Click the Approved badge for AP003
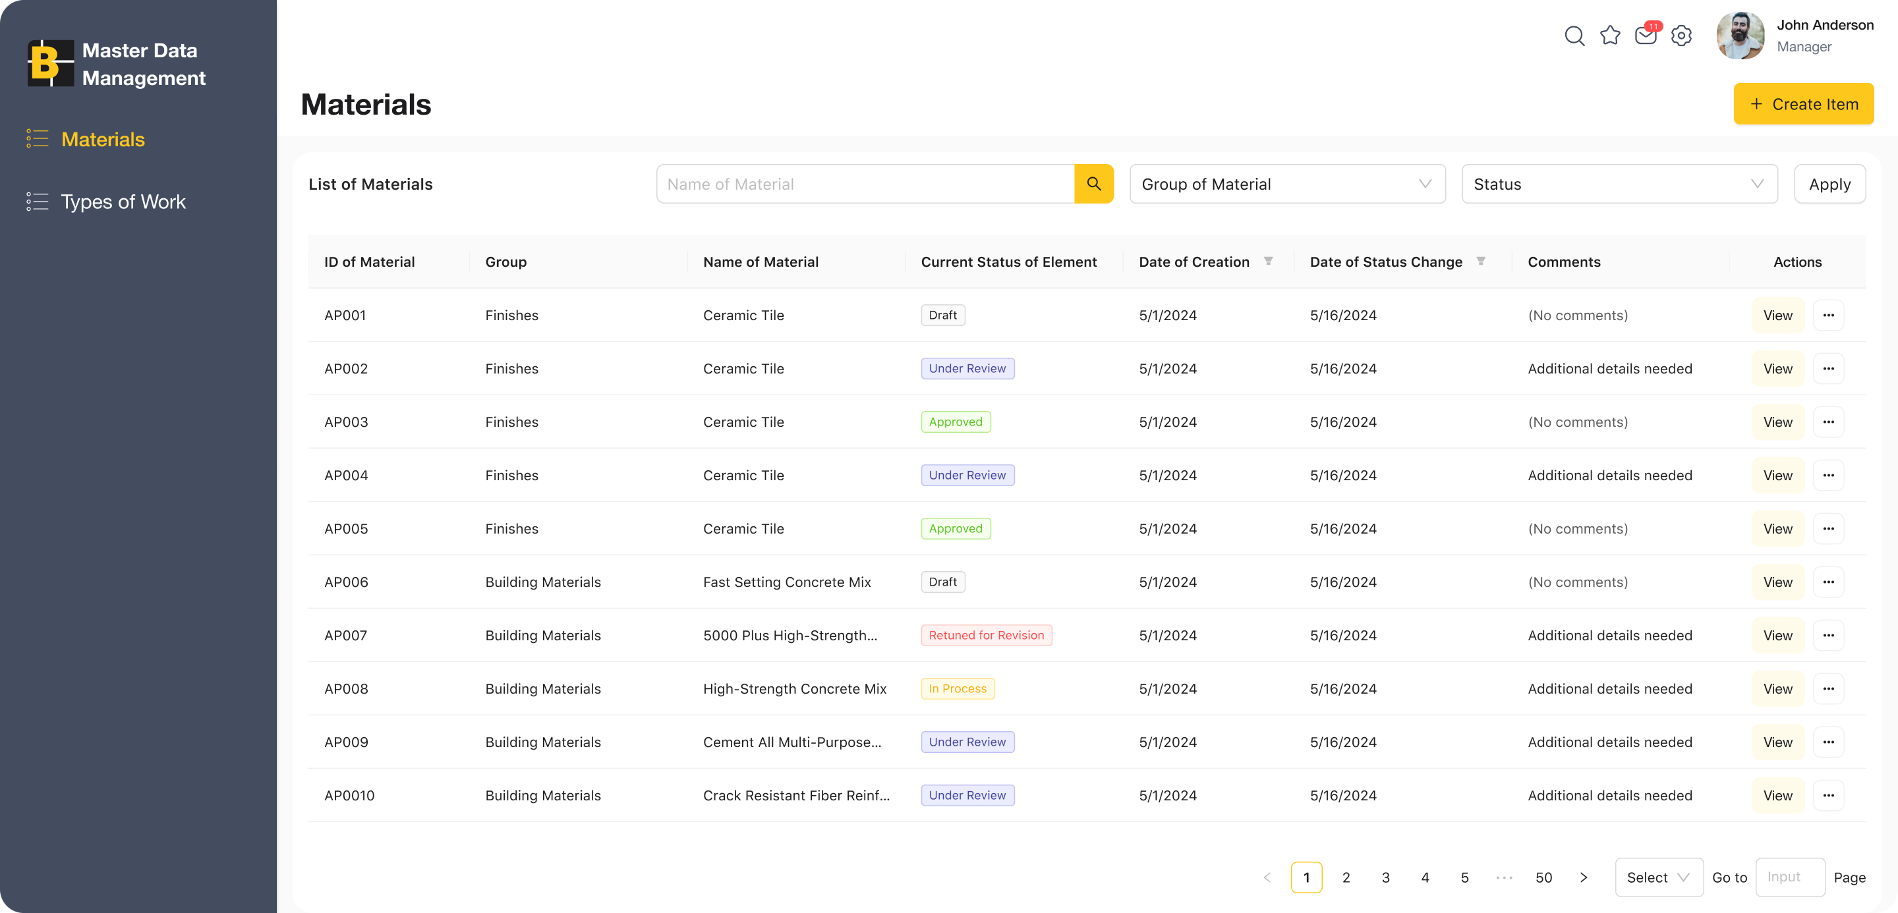This screenshot has width=1898, height=913. tap(956, 422)
